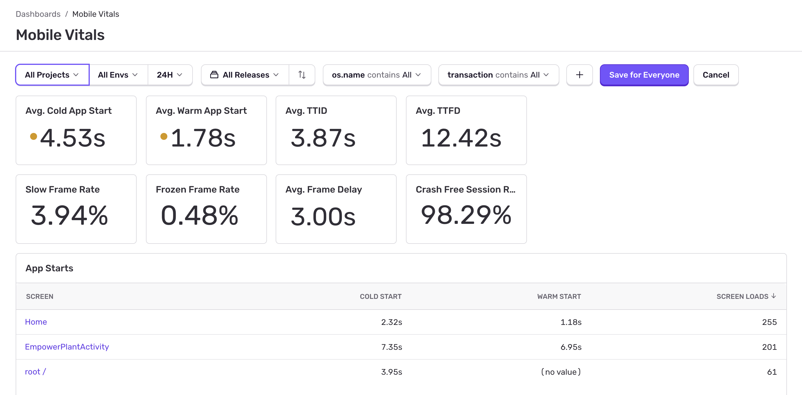Viewport: 802px width, 395px height.
Task: Select Mobile Vitals in the breadcrumb
Action: pyautogui.click(x=96, y=14)
